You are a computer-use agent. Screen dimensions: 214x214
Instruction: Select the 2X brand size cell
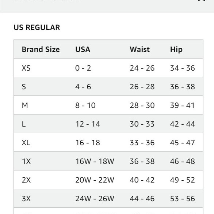26,180
